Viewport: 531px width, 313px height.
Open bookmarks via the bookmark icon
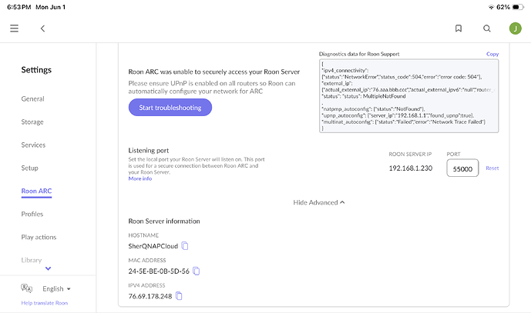point(459,28)
